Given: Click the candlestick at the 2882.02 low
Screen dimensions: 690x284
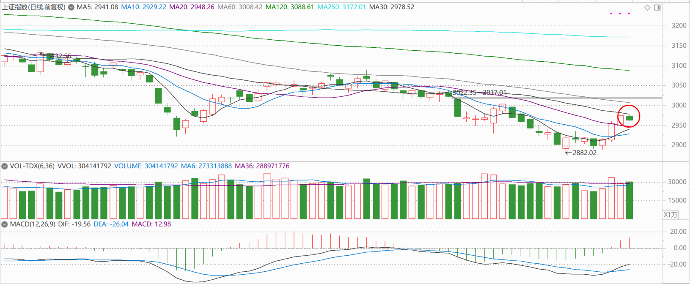Looking at the screenshot, I should (566, 144).
